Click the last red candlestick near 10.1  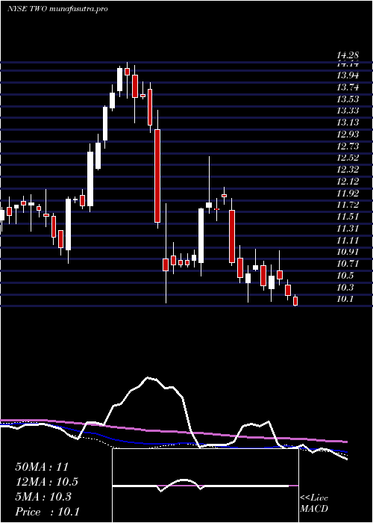point(295,300)
